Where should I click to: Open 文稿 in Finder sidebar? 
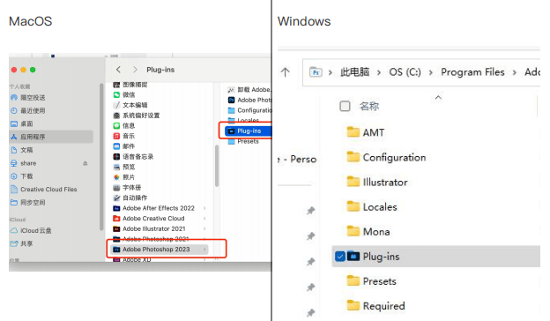tap(21, 150)
